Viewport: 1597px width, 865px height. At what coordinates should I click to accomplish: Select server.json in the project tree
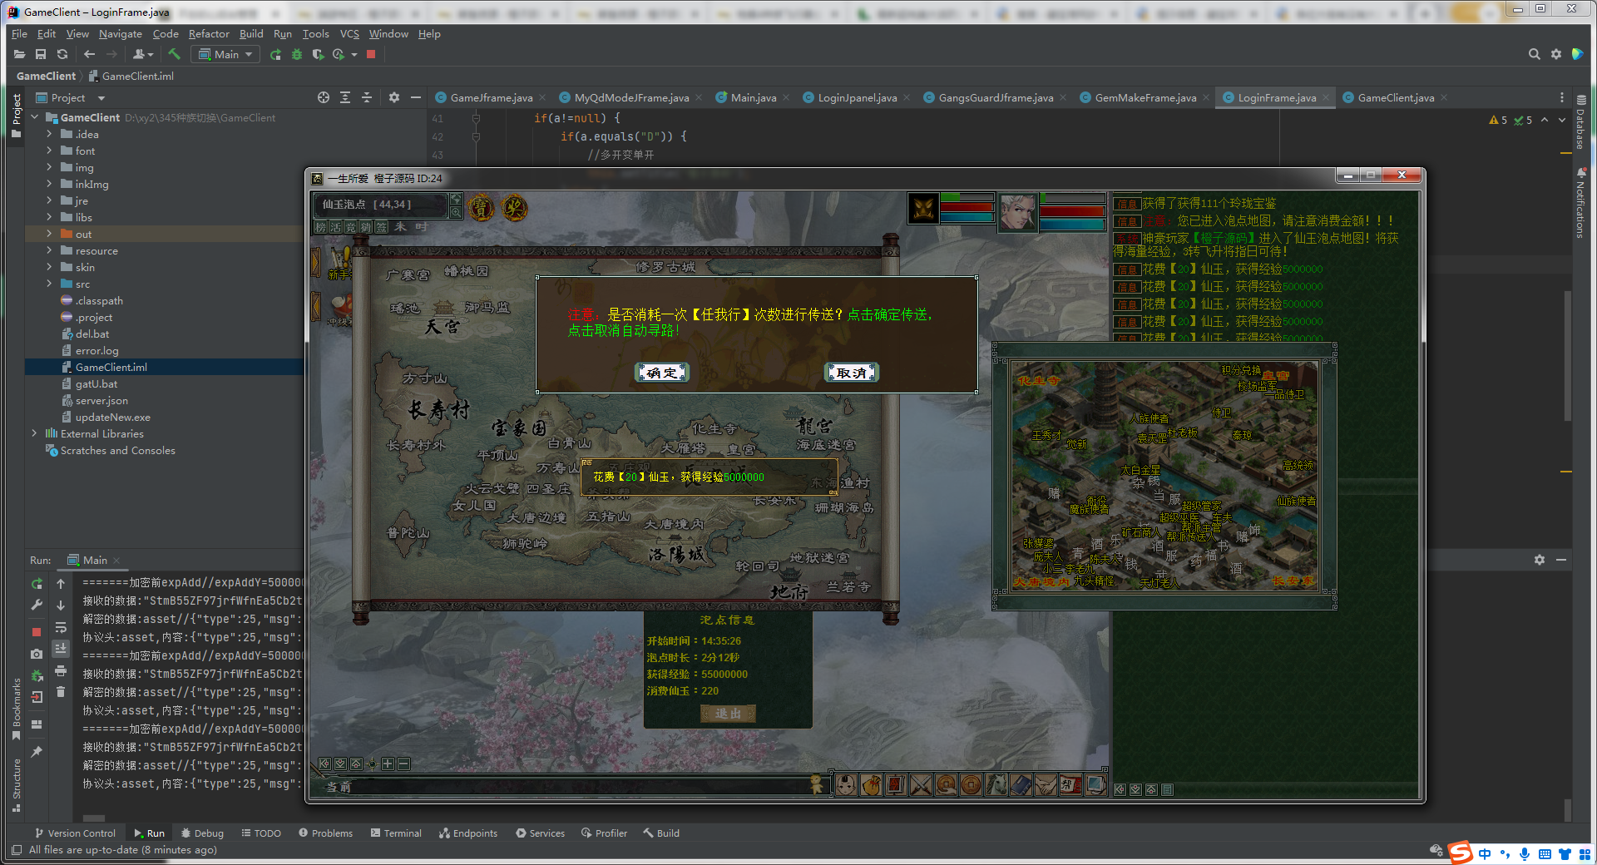(x=101, y=400)
